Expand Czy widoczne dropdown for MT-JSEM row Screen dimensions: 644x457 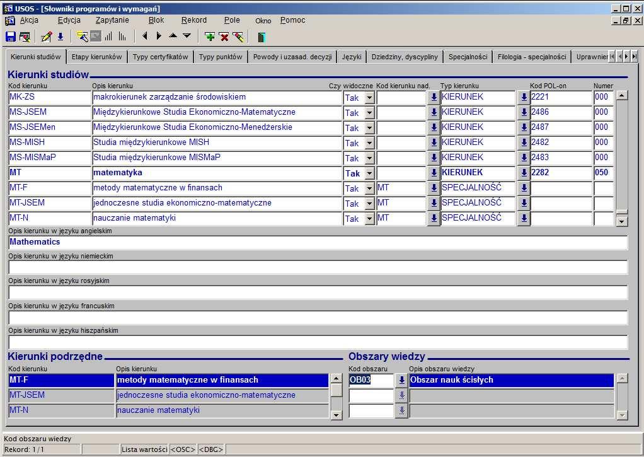pos(370,204)
